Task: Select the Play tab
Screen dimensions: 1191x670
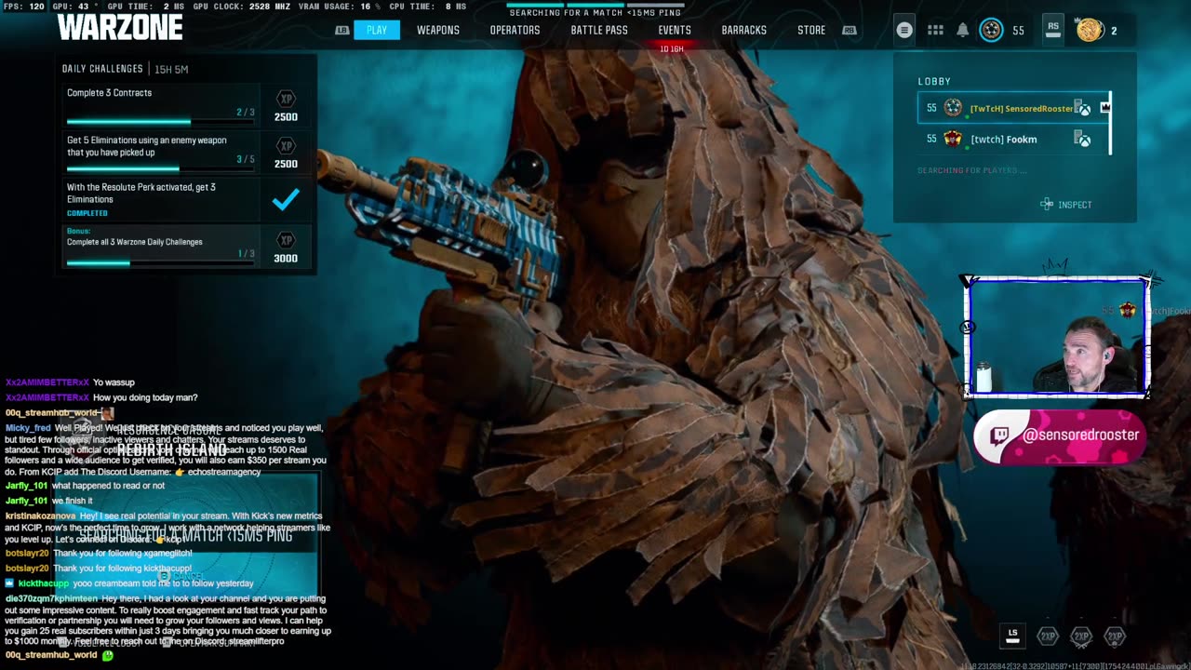Action: 377,30
